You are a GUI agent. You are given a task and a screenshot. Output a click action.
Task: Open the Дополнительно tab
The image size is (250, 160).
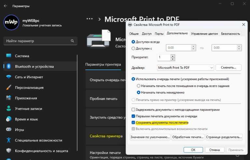coord(177,33)
